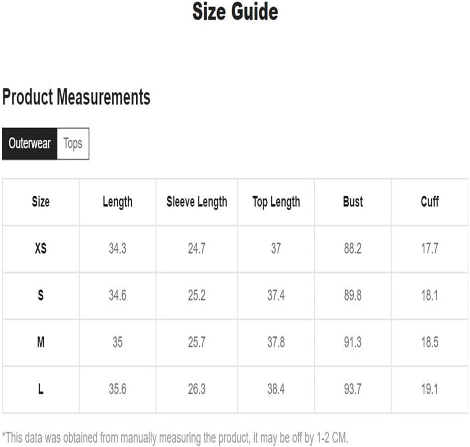Viewport: 470px width, 447px height.
Task: Select the M size row label
Action: pos(41,342)
